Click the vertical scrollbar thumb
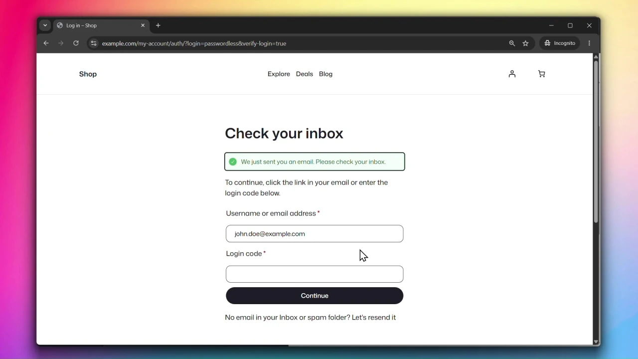The width and height of the screenshot is (638, 359). pos(596,141)
